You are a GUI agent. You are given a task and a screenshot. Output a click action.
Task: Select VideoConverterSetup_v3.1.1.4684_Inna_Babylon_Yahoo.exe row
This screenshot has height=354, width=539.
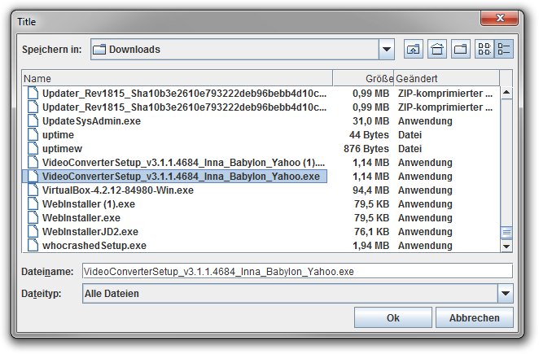click(174, 177)
